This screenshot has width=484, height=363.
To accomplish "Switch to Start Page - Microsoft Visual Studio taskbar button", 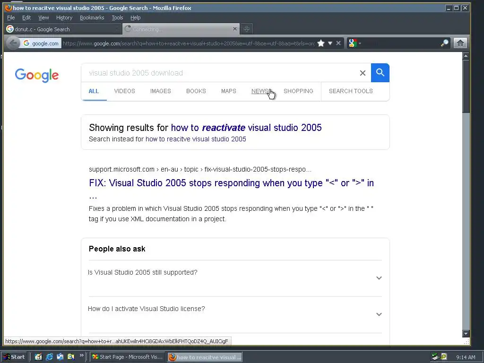I will 128,357.
